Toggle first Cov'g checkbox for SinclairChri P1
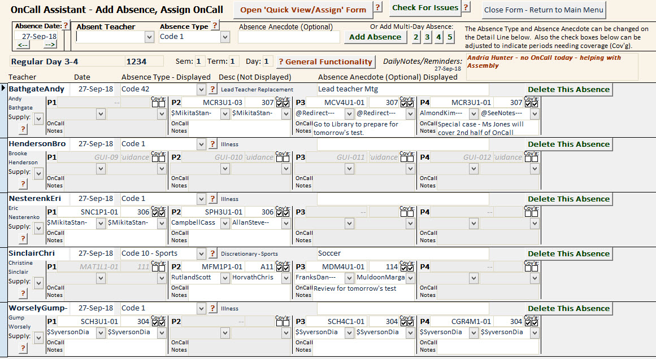656x359 pixels. click(x=155, y=268)
